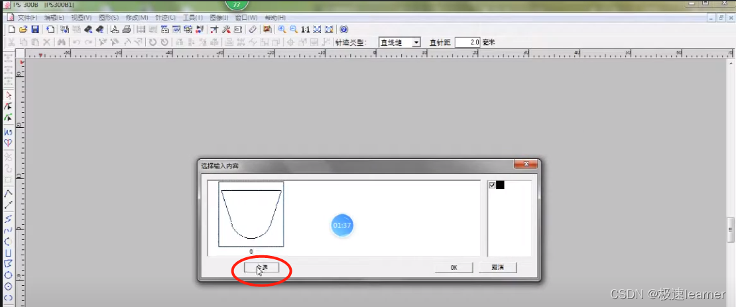Click the rotate clockwise icon

pyautogui.click(x=164, y=42)
